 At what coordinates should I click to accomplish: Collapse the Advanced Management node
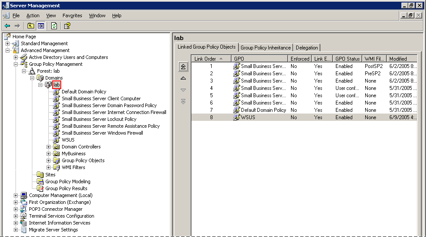(8, 50)
